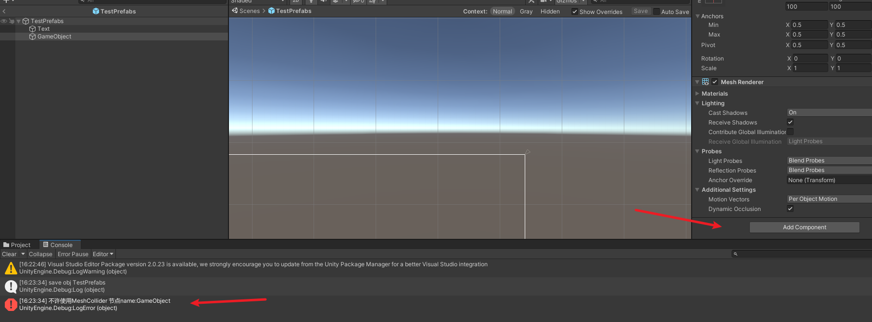Image resolution: width=872 pixels, height=322 pixels.
Task: Switch to the Console tab
Action: click(x=60, y=245)
